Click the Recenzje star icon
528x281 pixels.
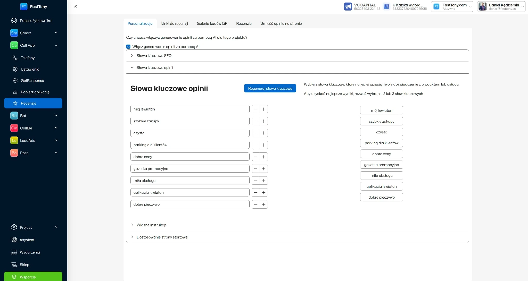point(15,103)
